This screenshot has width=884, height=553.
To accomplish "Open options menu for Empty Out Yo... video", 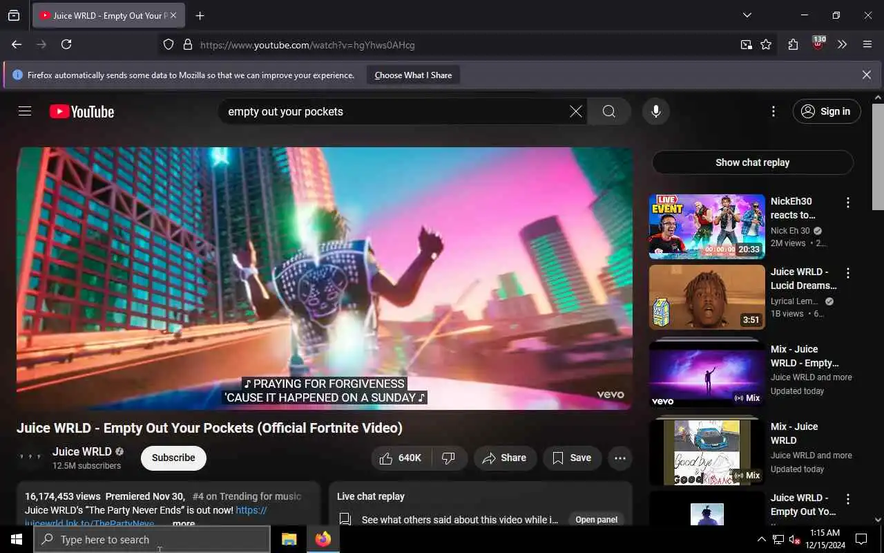I will (847, 499).
